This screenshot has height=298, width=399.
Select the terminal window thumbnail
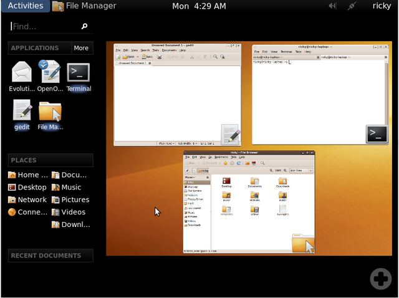coord(320,95)
